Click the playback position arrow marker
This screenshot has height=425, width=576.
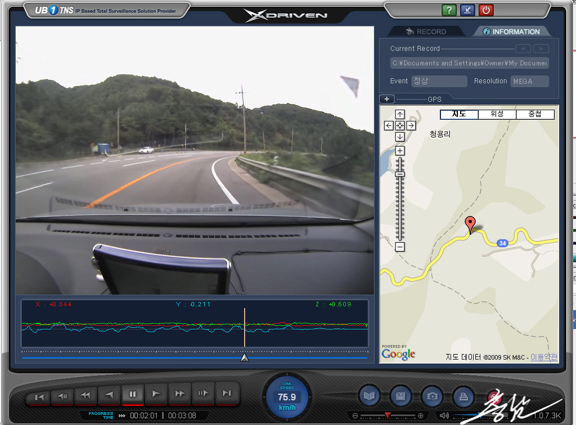coord(245,358)
